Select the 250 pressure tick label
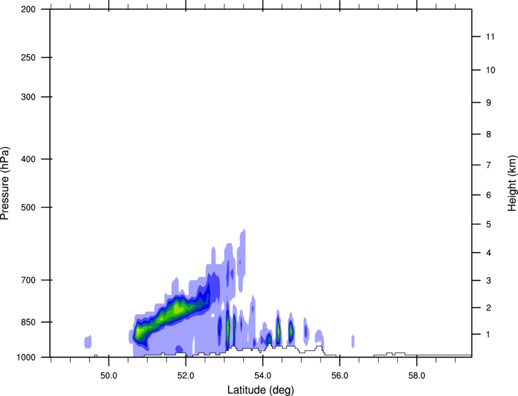Viewport: 518px width, 396px height. (28, 57)
